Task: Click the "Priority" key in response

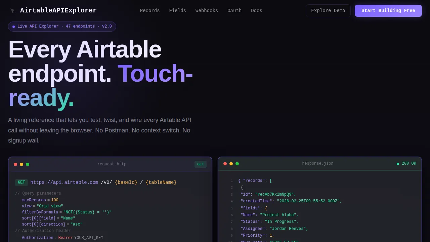Action: [x=253, y=236]
